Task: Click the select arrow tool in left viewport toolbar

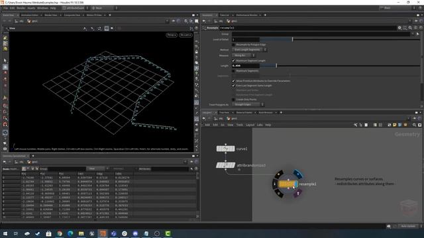Action: click(x=5, y=60)
